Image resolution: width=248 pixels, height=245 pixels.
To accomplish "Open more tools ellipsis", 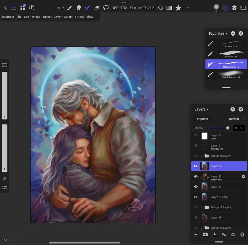I will [187, 8].
